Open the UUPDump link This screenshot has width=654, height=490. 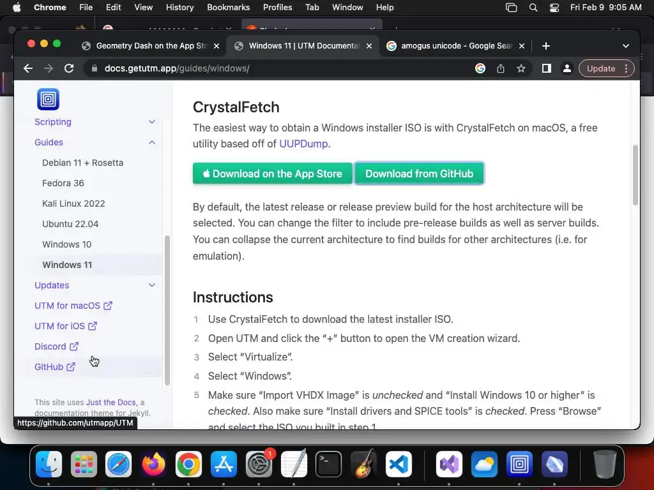pos(303,144)
